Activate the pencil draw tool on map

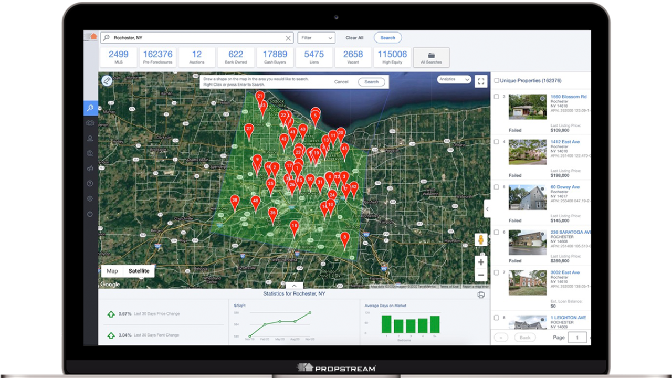click(107, 80)
